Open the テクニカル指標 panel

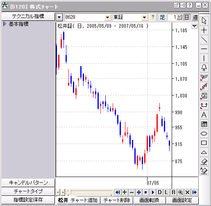[28, 16]
